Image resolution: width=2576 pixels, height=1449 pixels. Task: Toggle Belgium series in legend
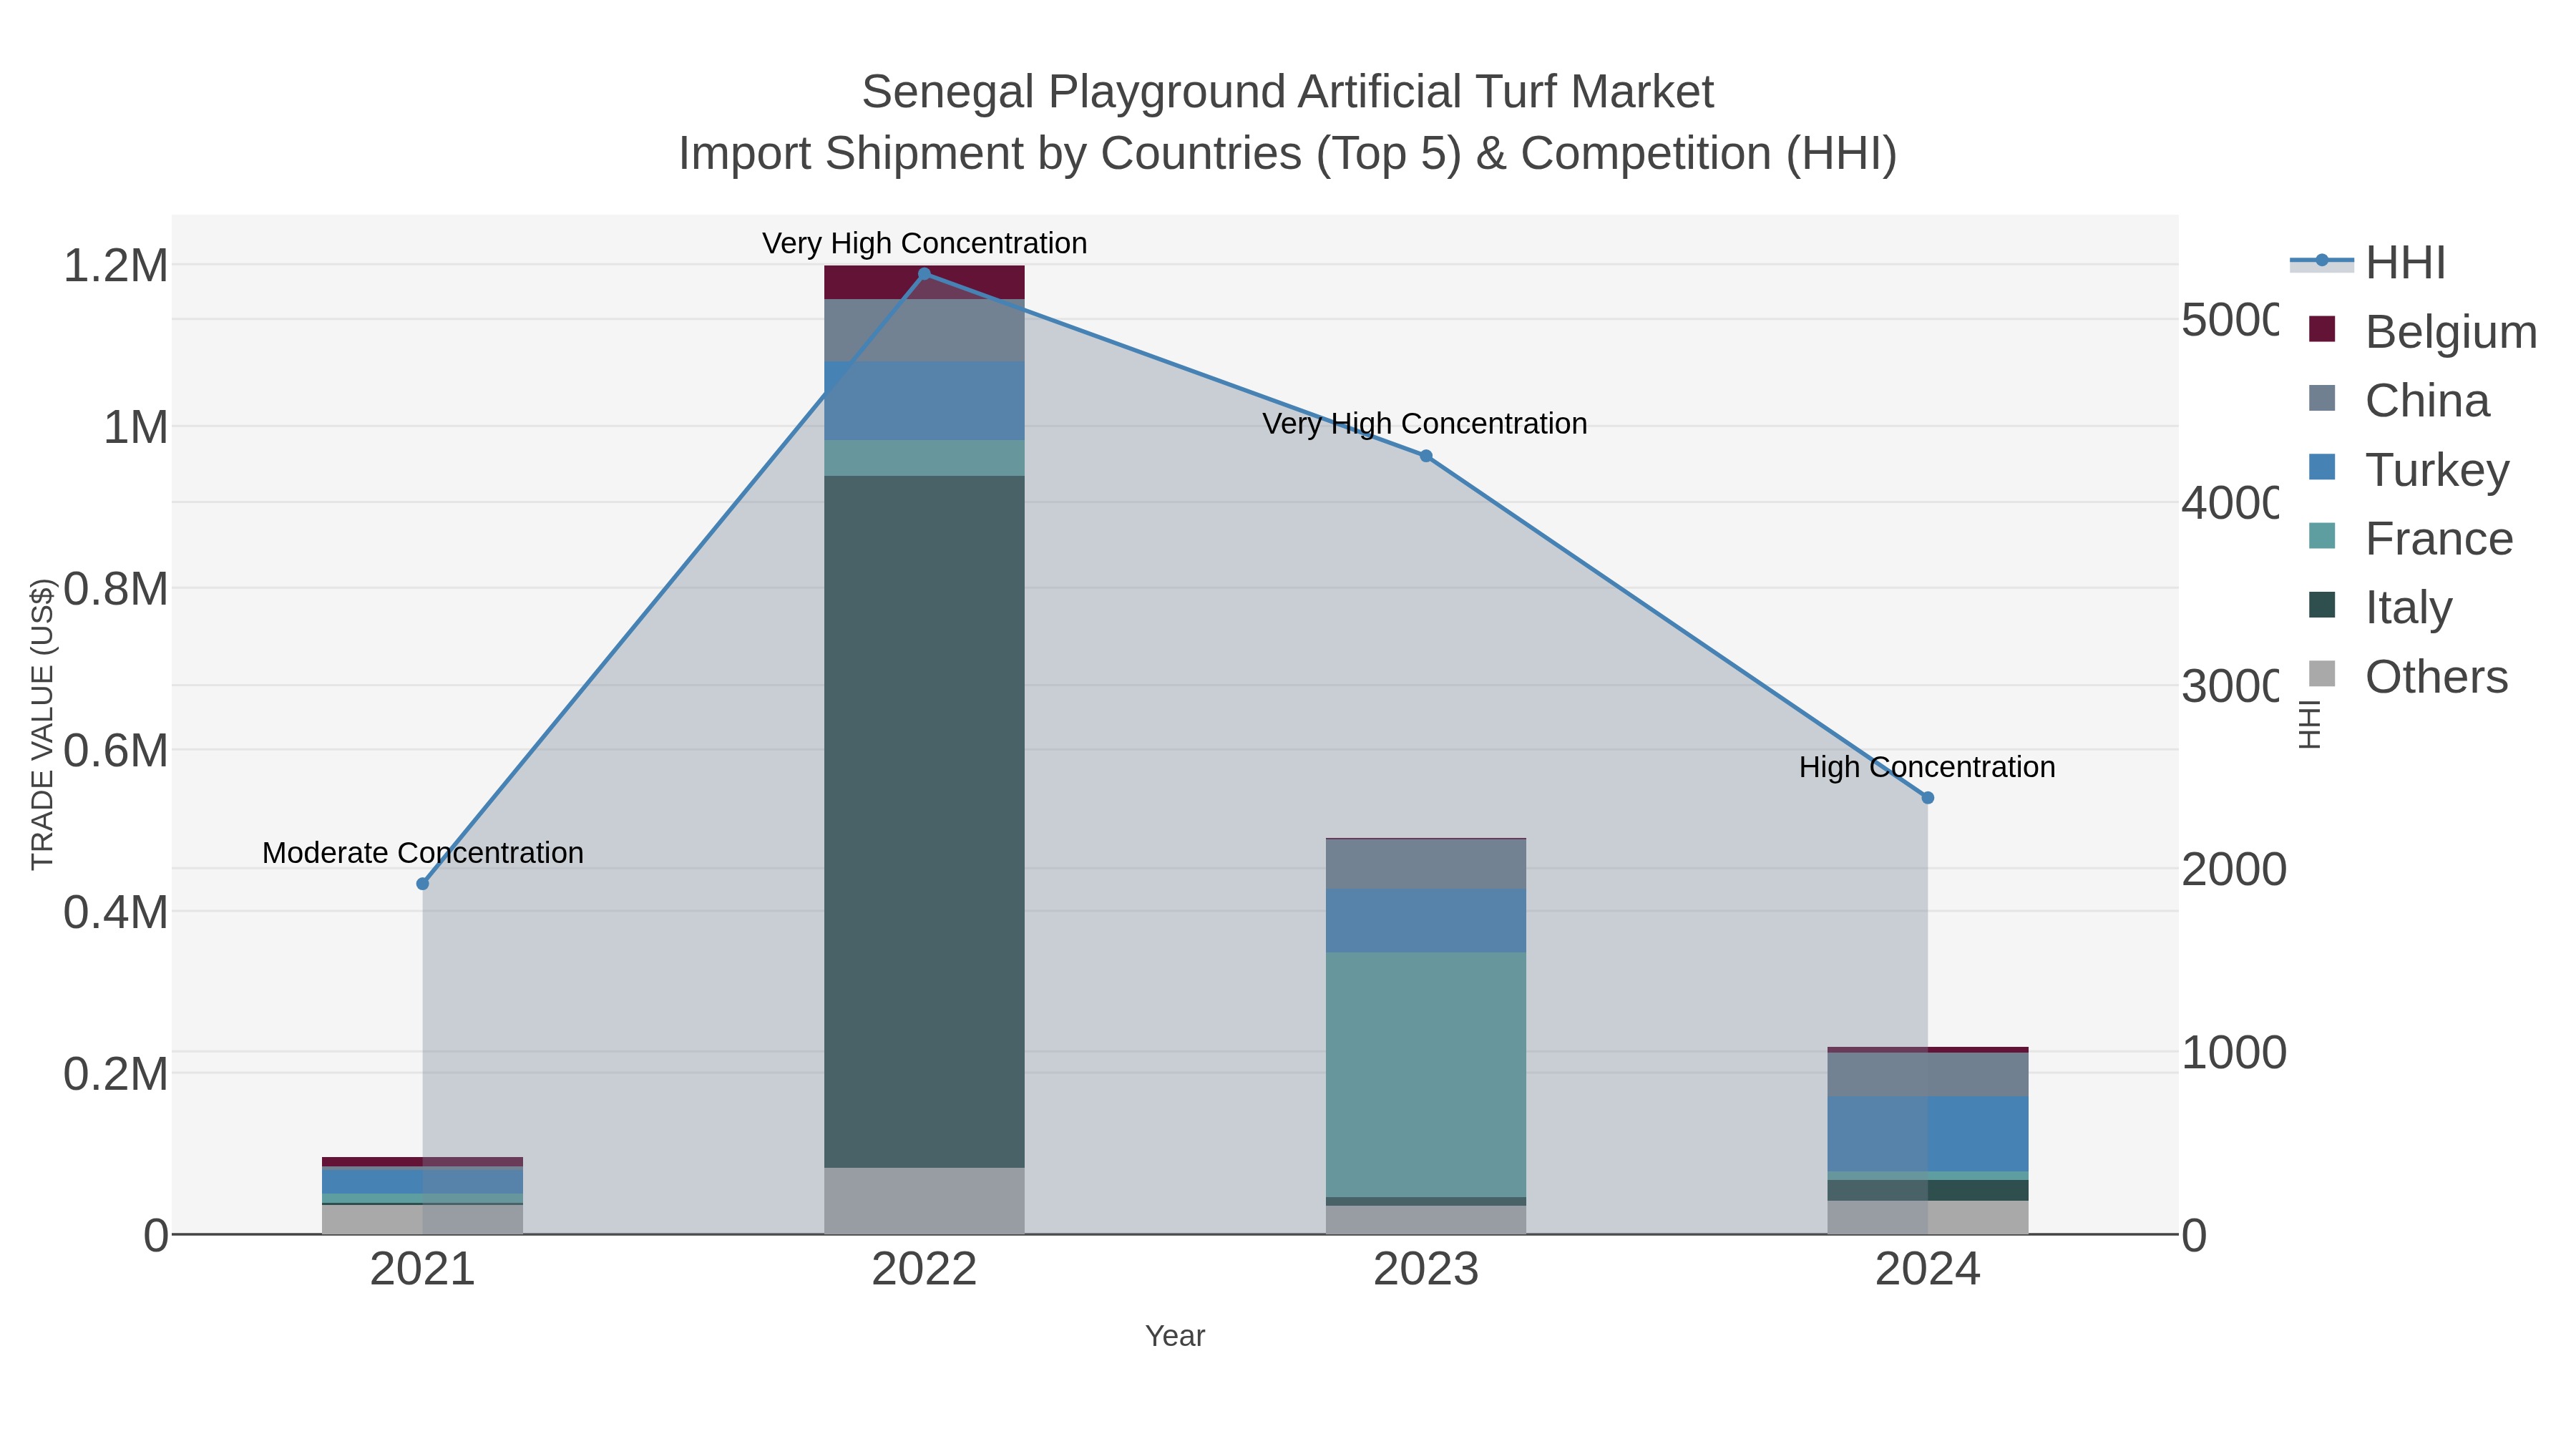[x=2422, y=331]
